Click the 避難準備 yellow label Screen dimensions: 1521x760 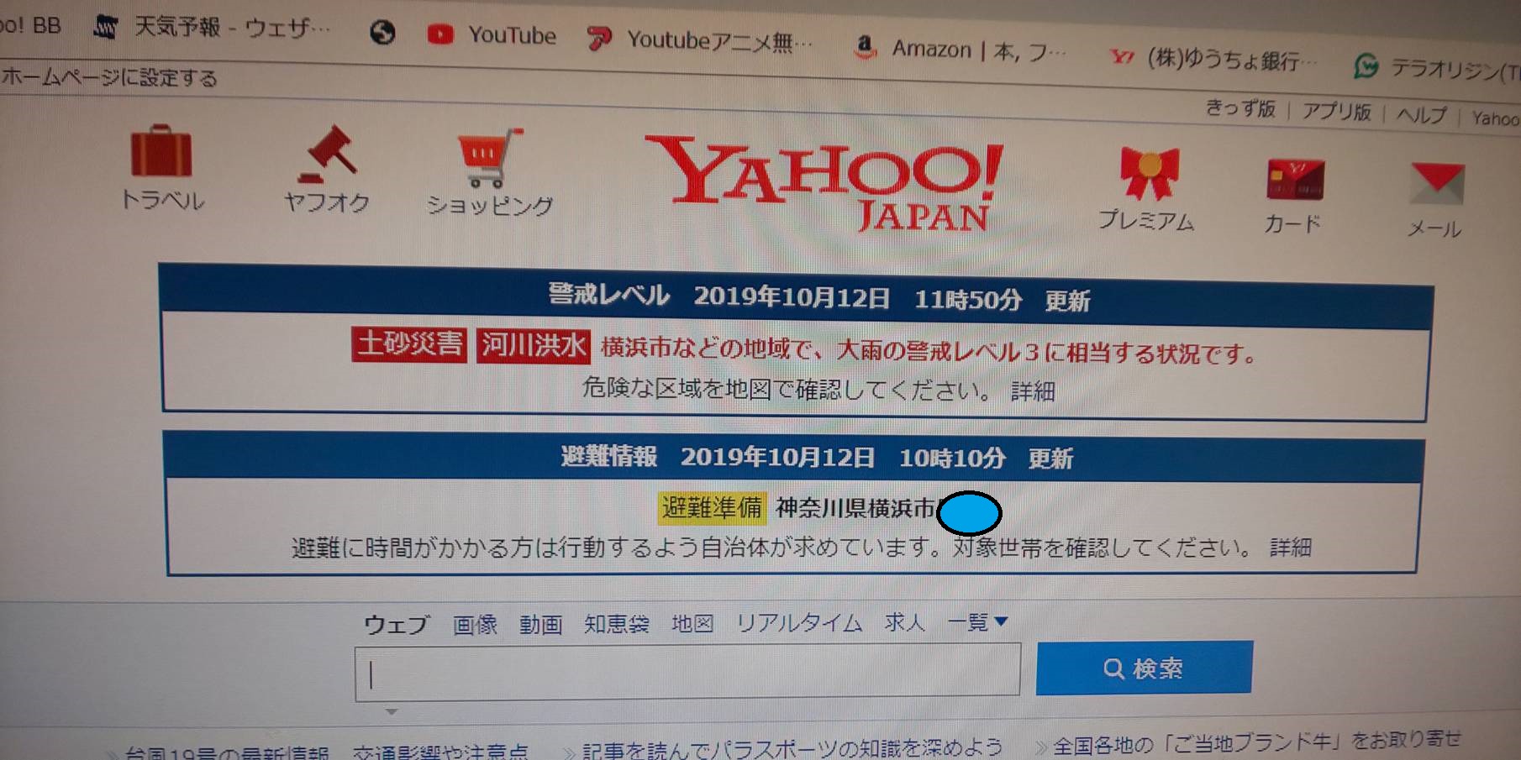coord(712,508)
